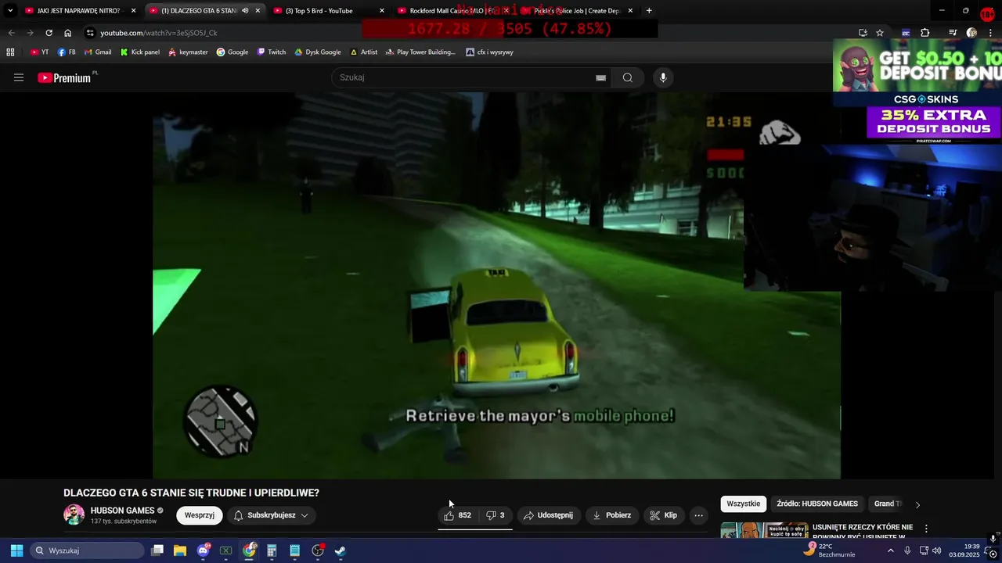Open the Chrome profile avatar
The height and width of the screenshot is (563, 1002).
(x=971, y=33)
